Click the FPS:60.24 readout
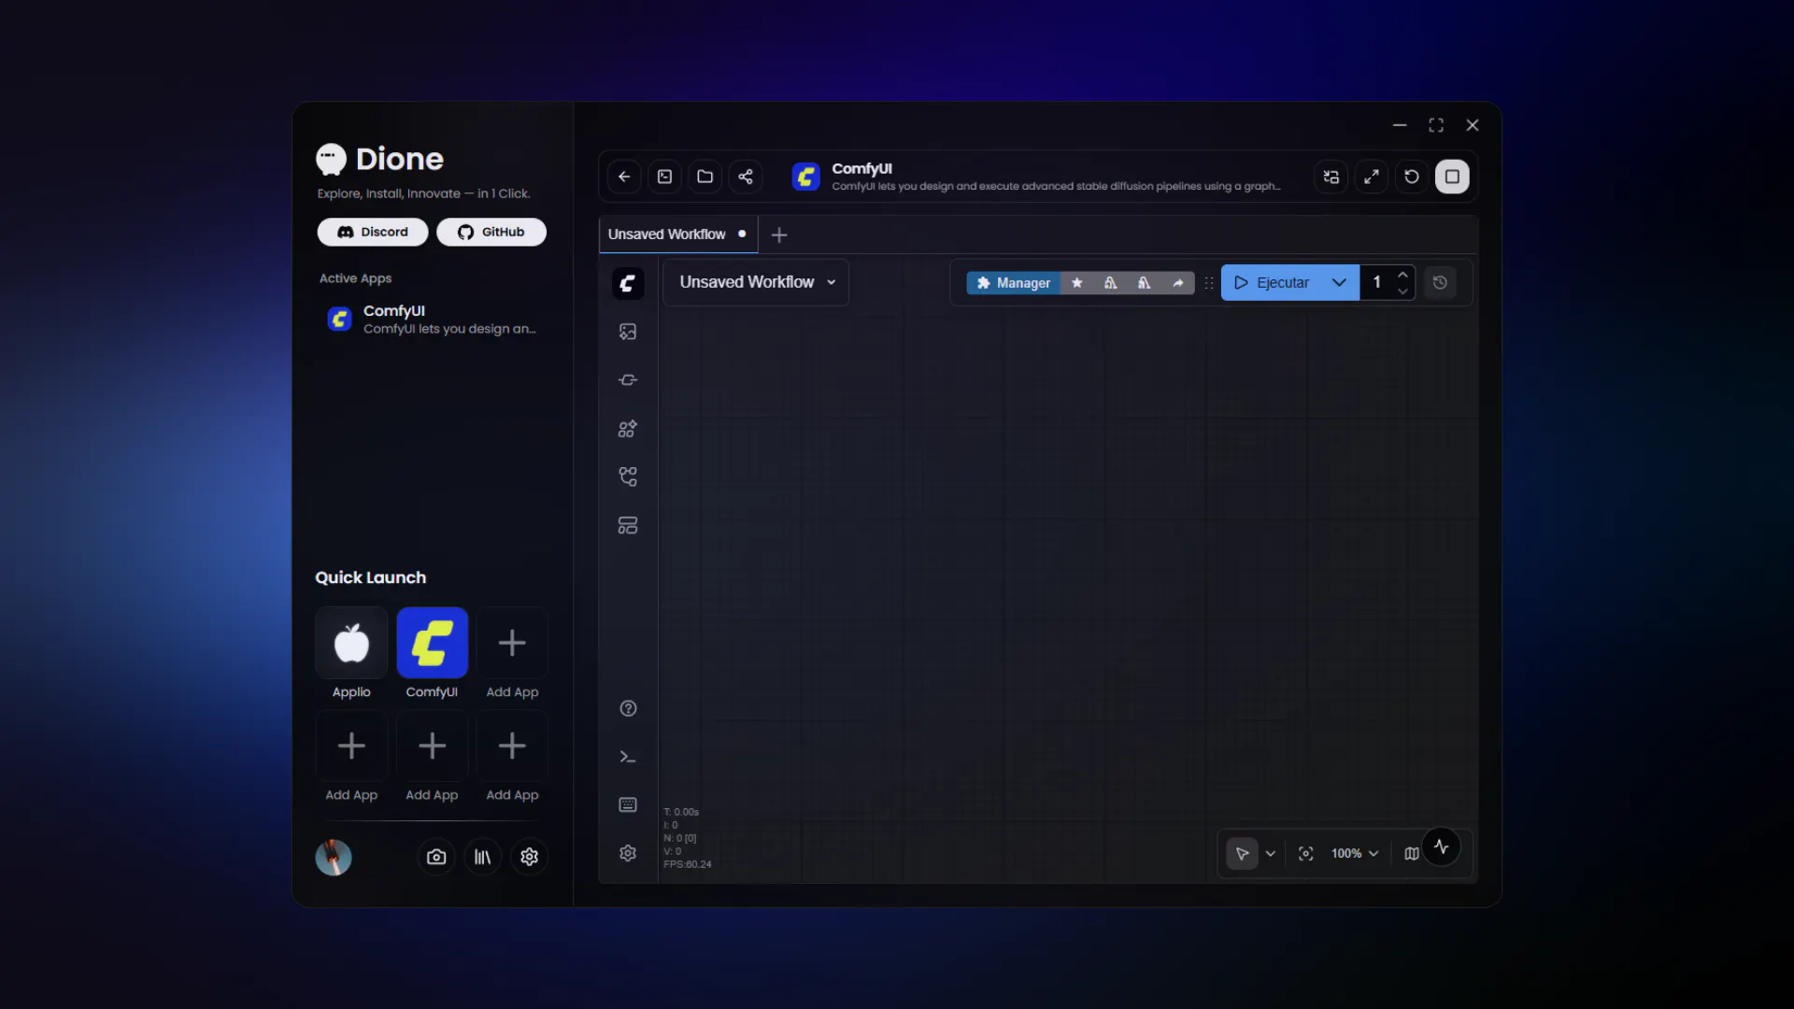 [x=688, y=865]
